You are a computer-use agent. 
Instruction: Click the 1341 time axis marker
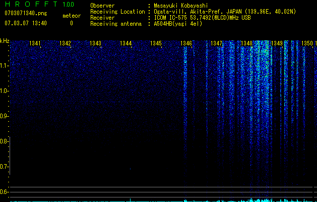tap(35, 43)
